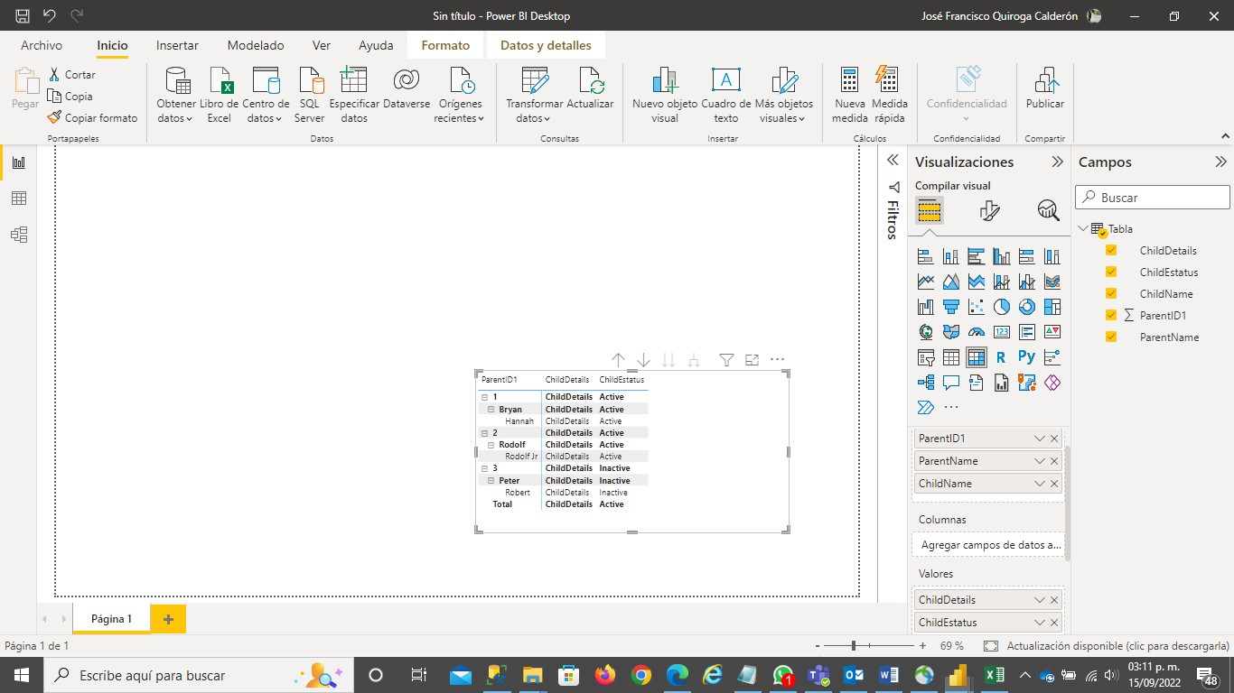Open the visual's filter icon
Screen dimensions: 1234x693
click(x=726, y=360)
